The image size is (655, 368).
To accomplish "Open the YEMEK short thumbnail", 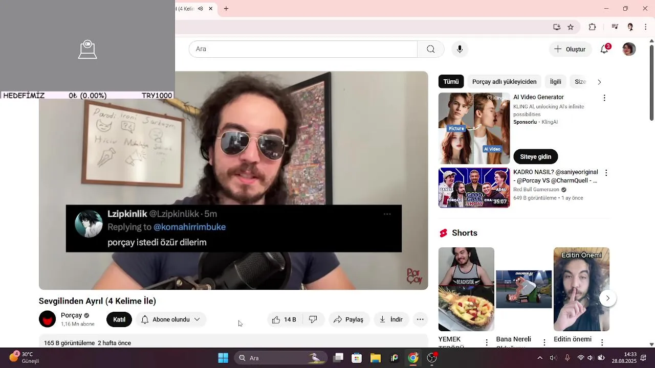I will 466,289.
